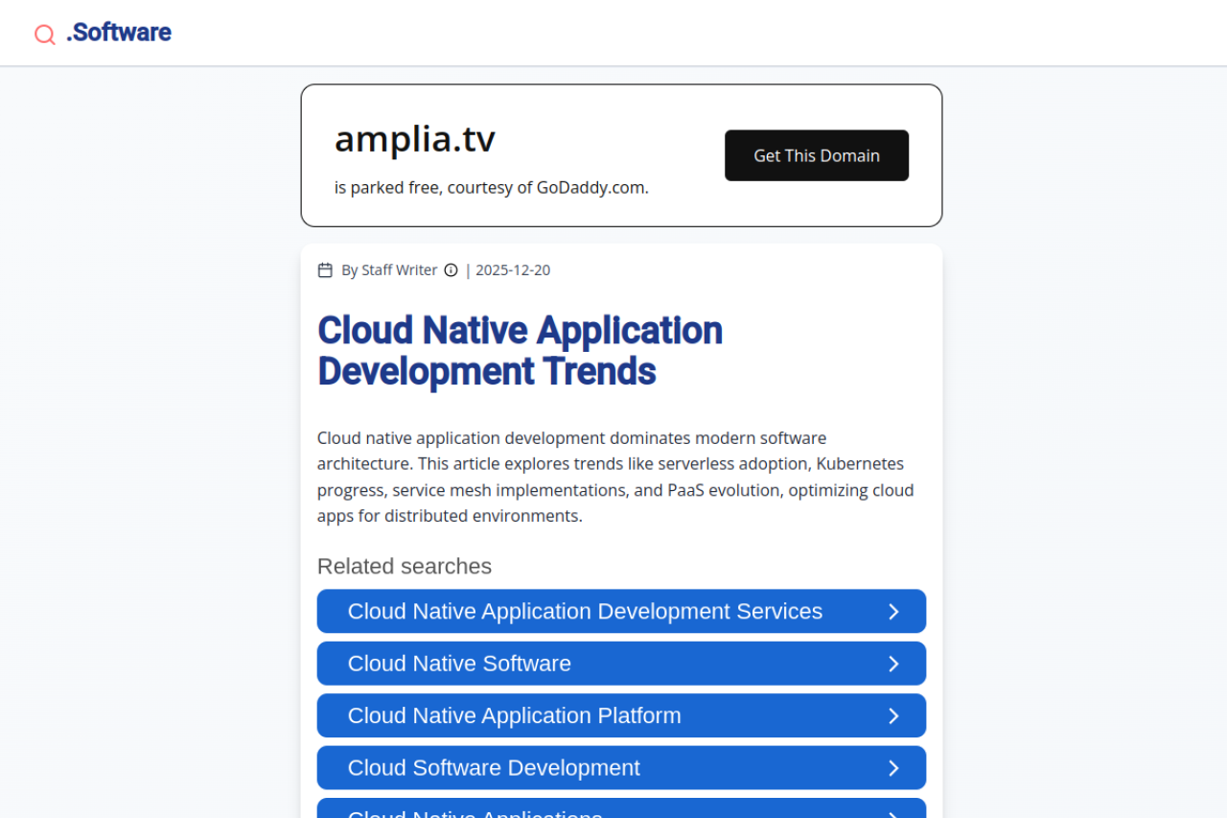This screenshot has height=818, width=1227.
Task: Open the info icon after Staff Writer
Action: [451, 270]
